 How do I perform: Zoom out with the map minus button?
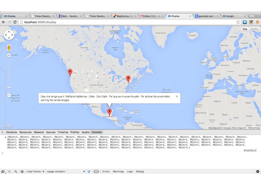(9, 95)
